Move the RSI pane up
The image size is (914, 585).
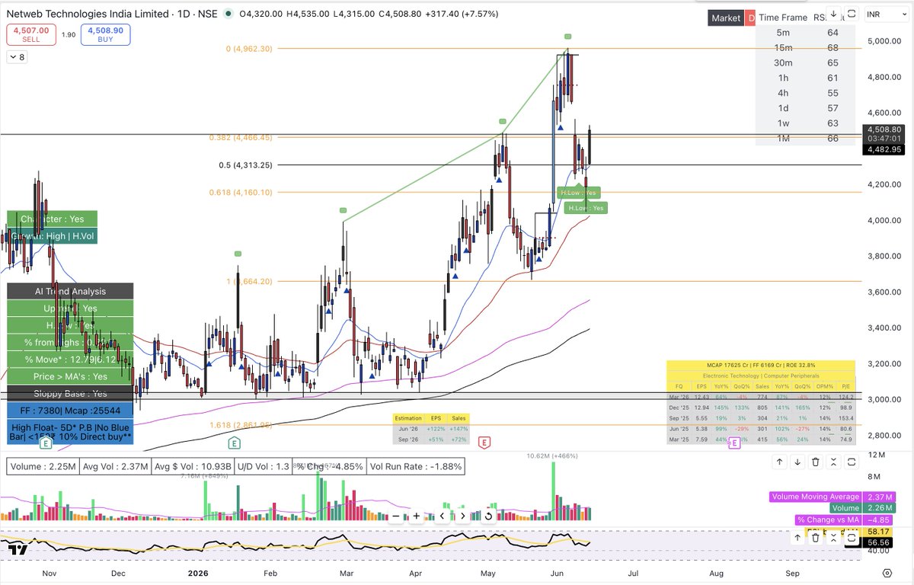tap(797, 538)
